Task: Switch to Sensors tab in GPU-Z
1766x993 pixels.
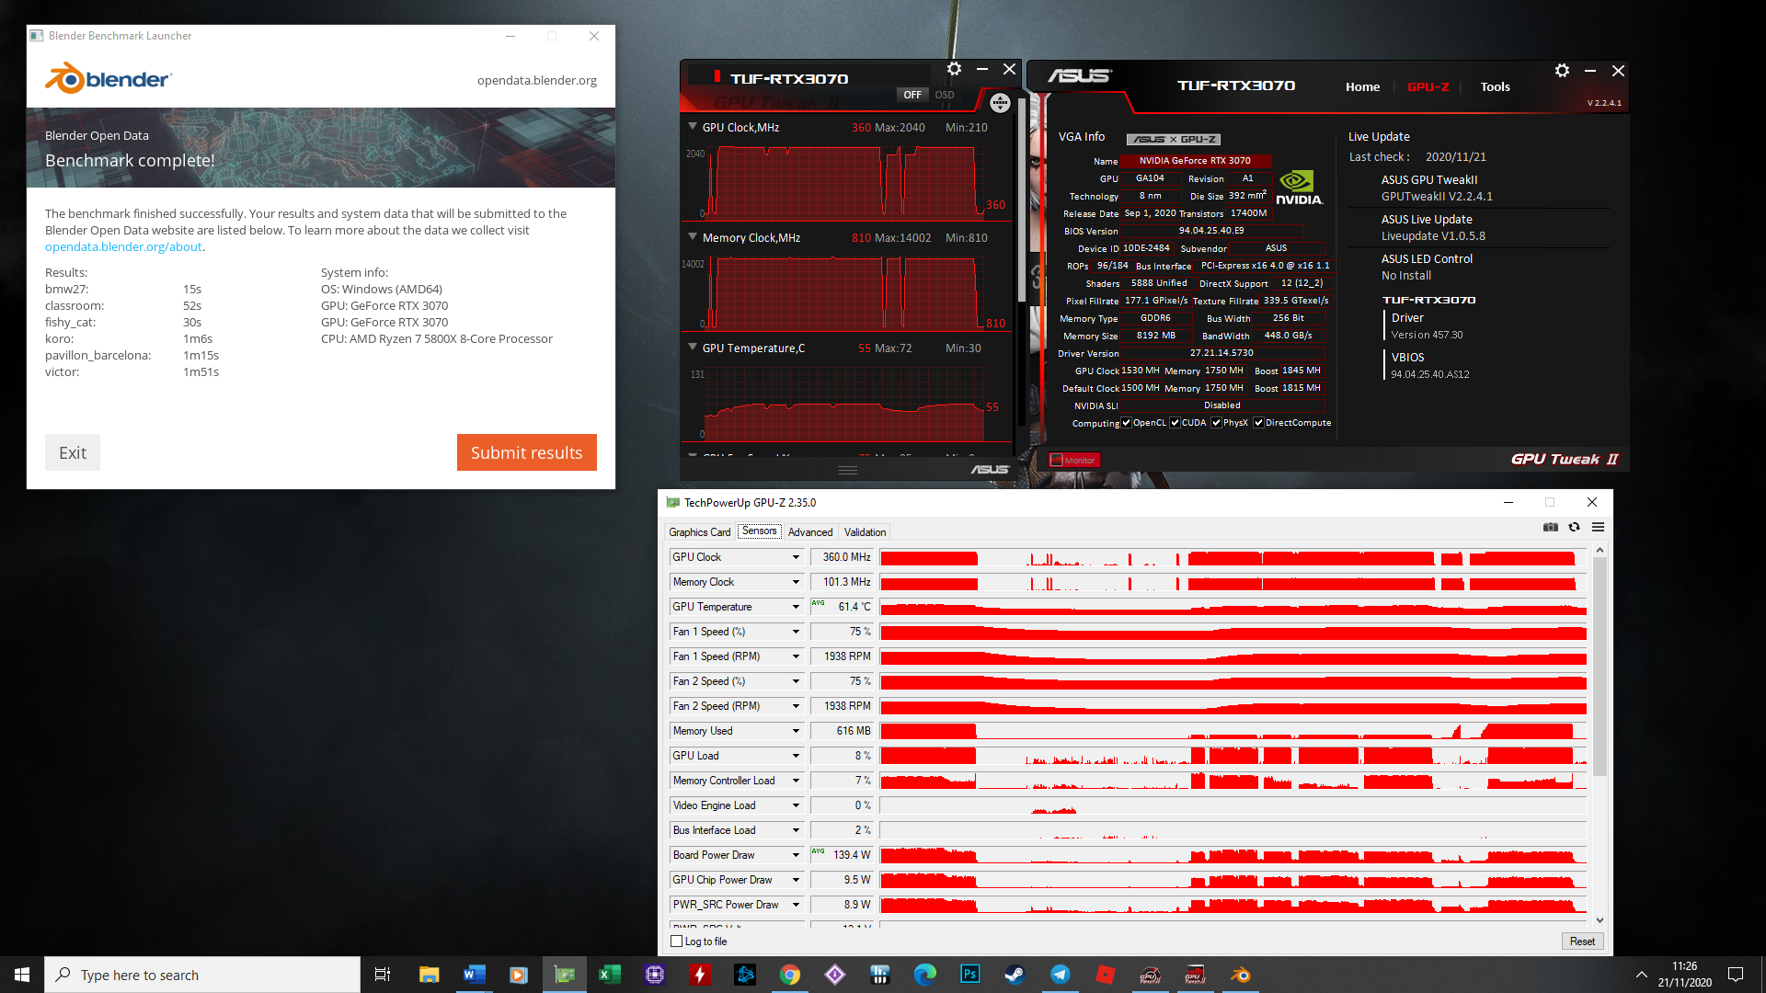Action: click(x=759, y=531)
